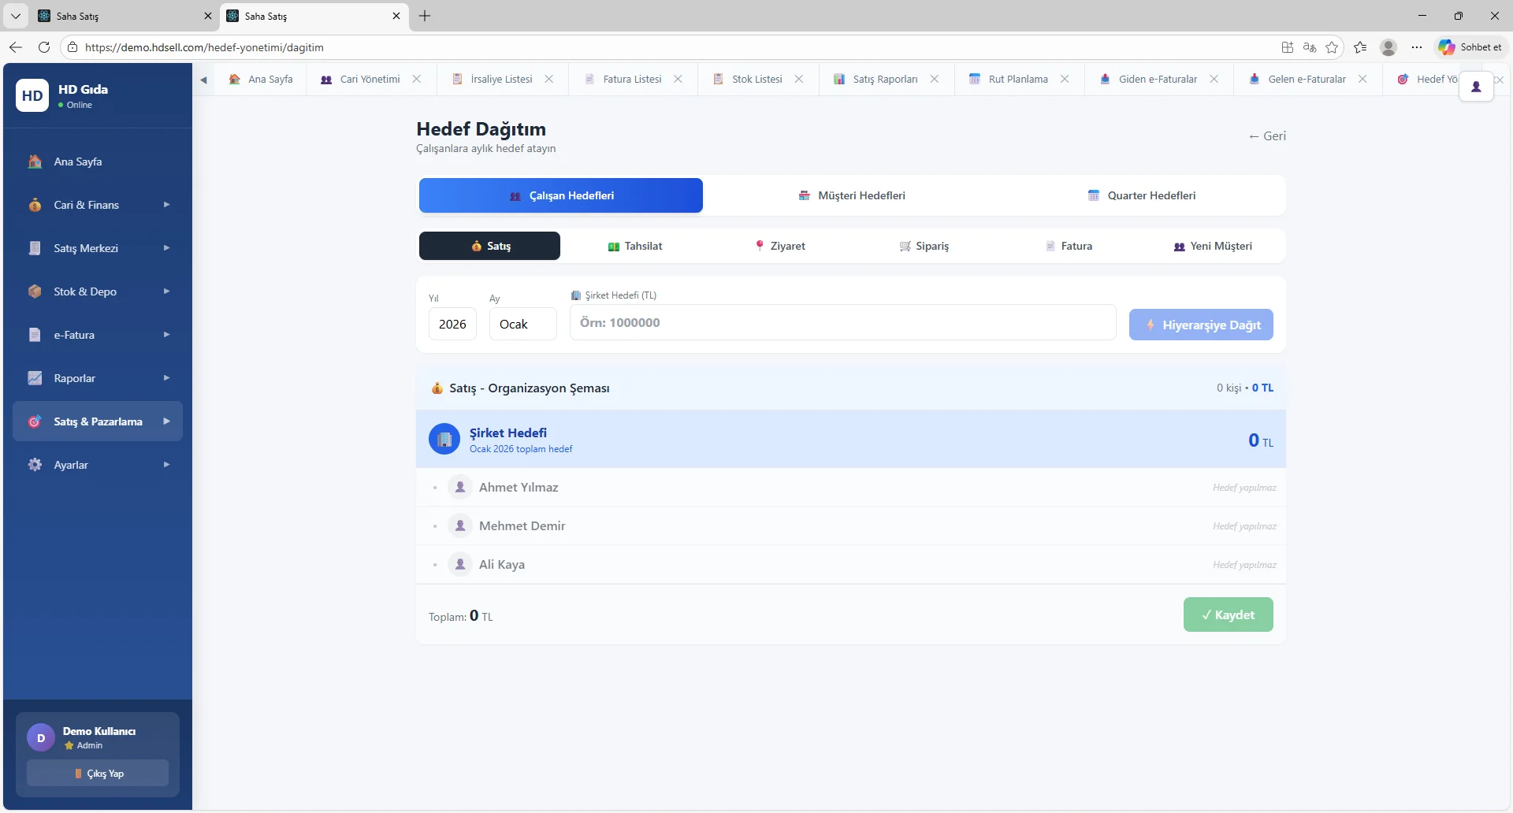Click the user profile icon at top right

[x=1476, y=87]
